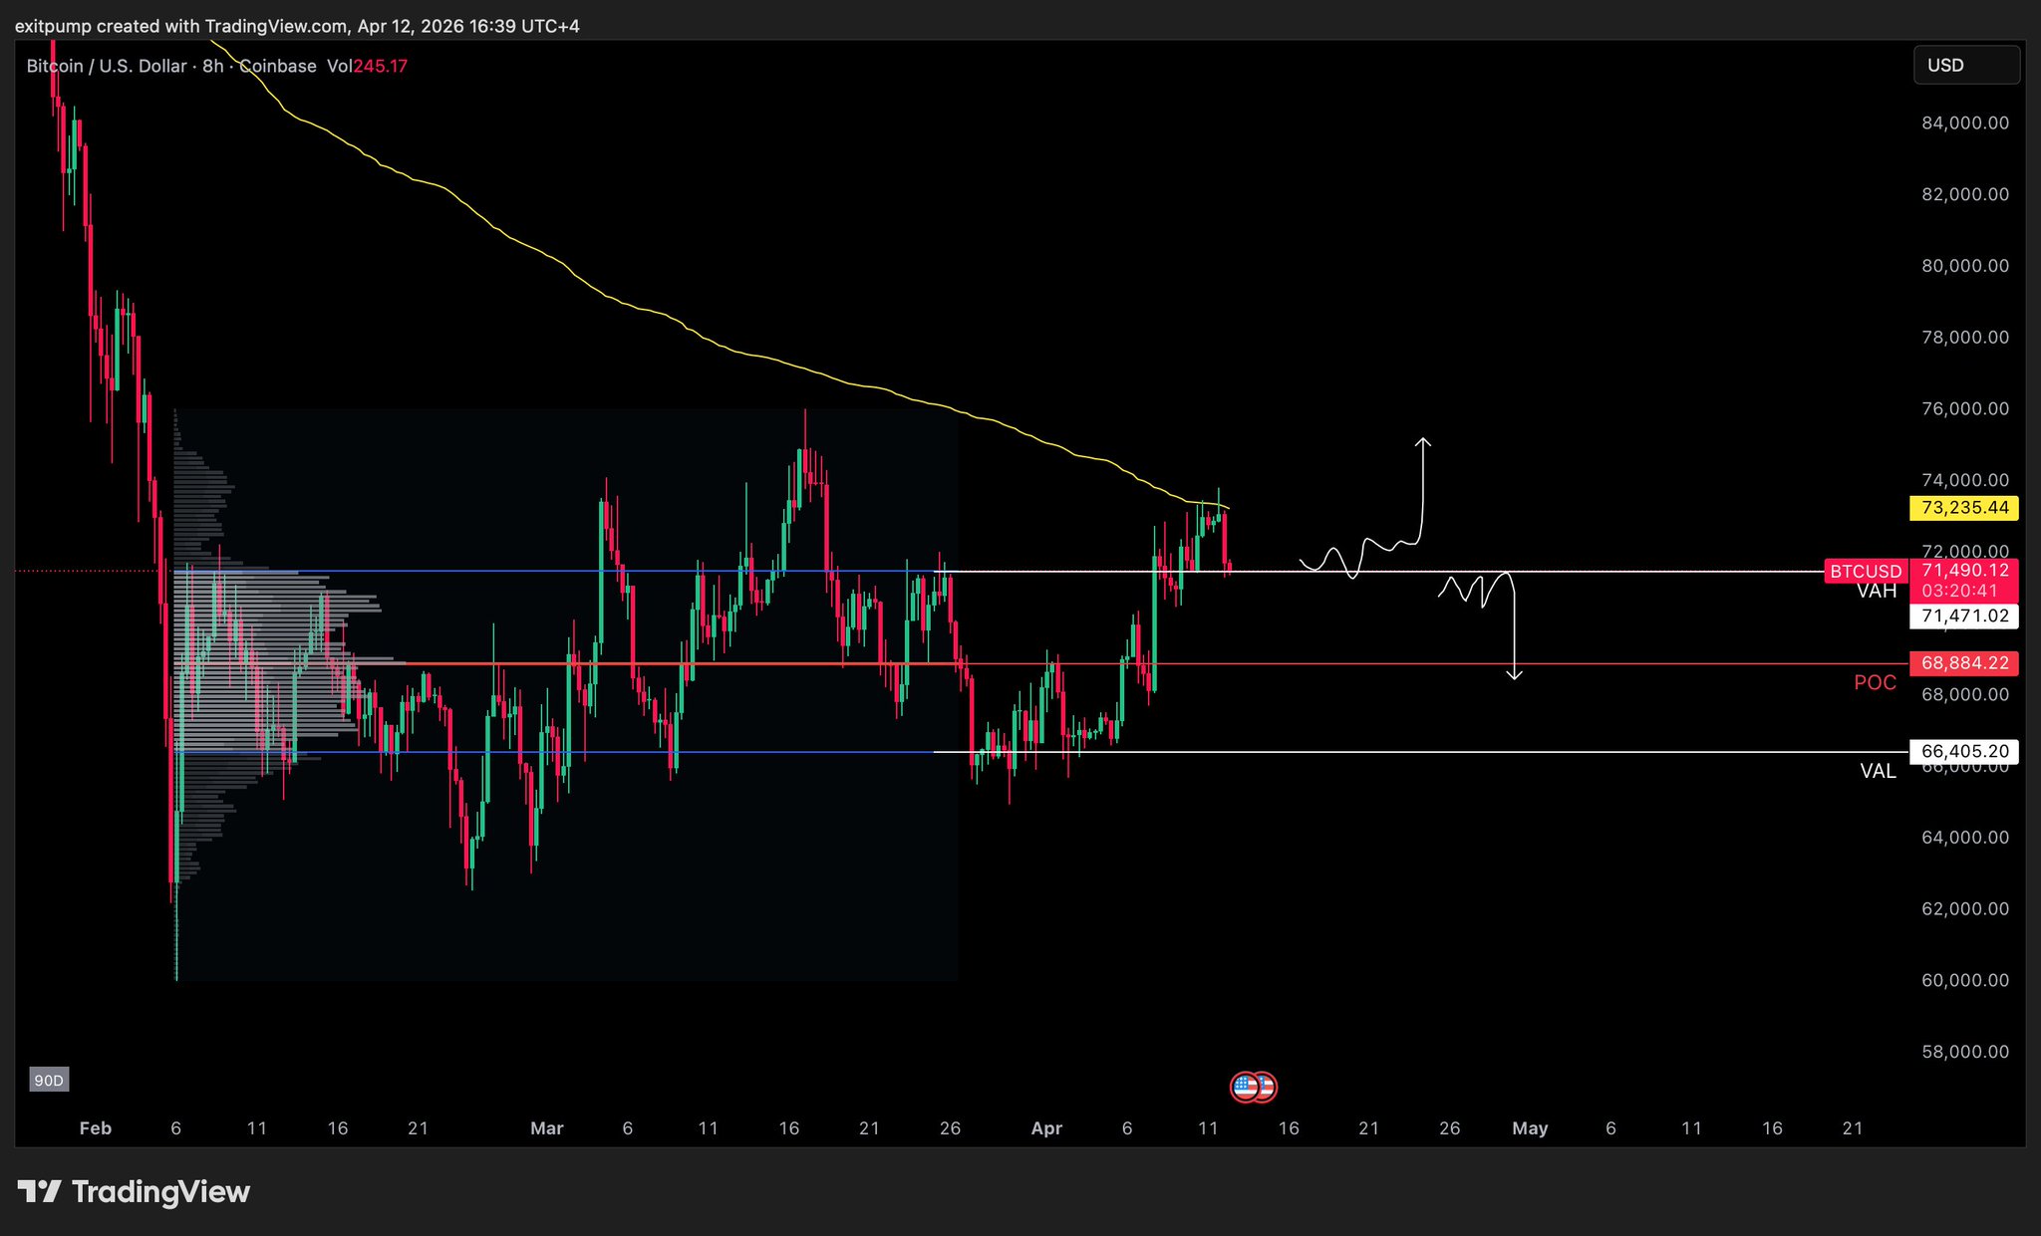Click the 71,471.02 VAH price label
This screenshot has height=1236, width=2041.
click(1964, 617)
